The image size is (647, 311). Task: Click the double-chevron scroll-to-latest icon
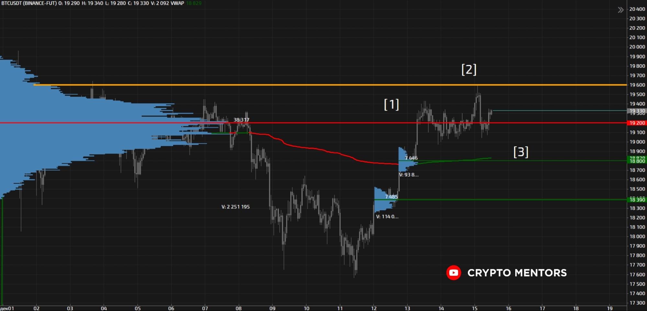point(620,10)
